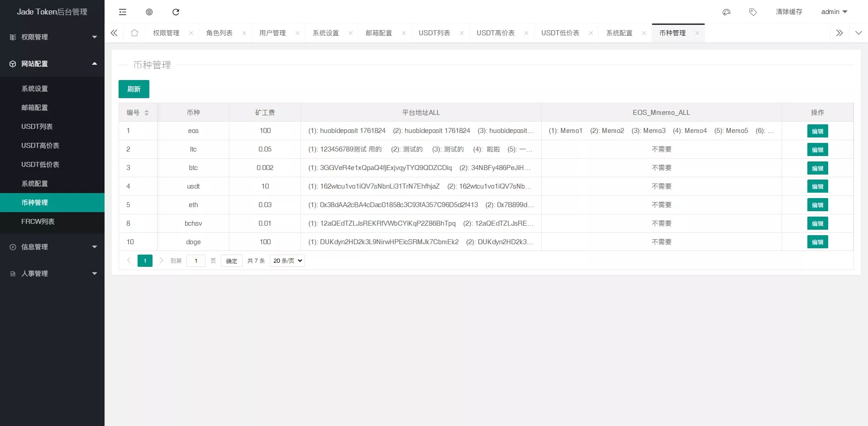Open the 20 条/页 page size dropdown
This screenshot has height=426, width=868.
[287, 260]
